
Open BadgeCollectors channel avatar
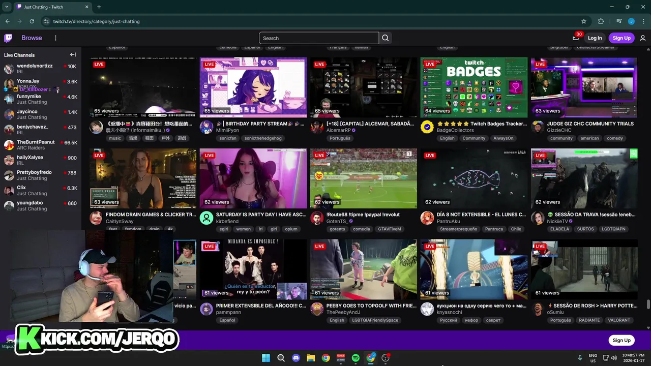(427, 127)
